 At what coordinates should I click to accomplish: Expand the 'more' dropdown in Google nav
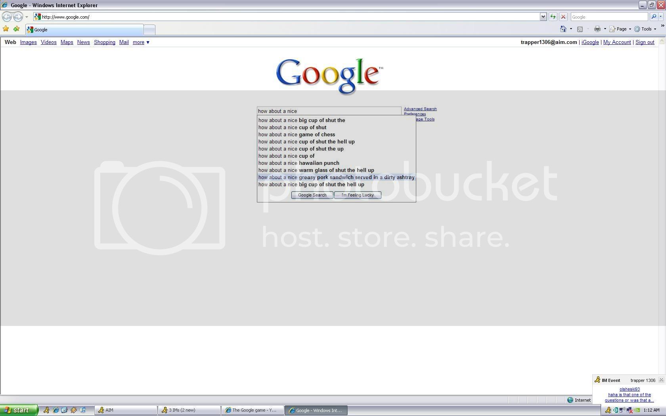[141, 42]
